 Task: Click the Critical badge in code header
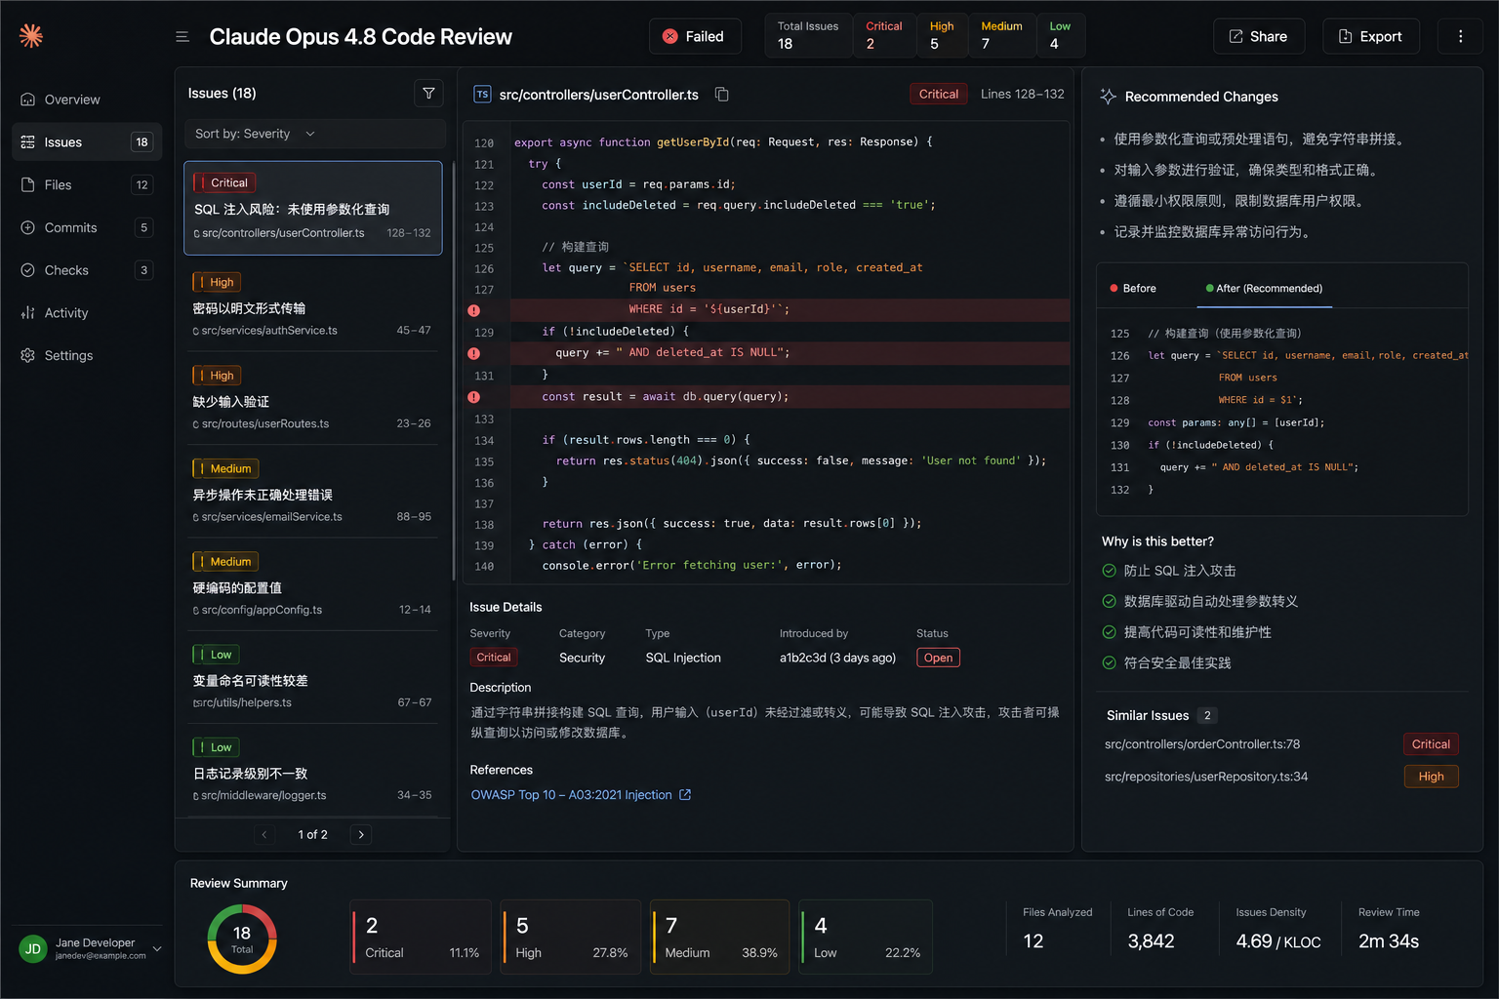939,95
